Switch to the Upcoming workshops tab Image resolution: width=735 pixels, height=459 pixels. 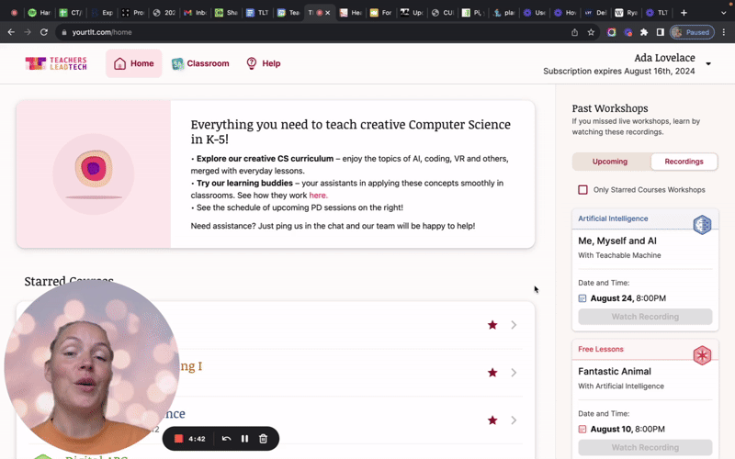pos(610,162)
